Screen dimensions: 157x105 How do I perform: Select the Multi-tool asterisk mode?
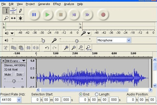click(x=20, y=18)
